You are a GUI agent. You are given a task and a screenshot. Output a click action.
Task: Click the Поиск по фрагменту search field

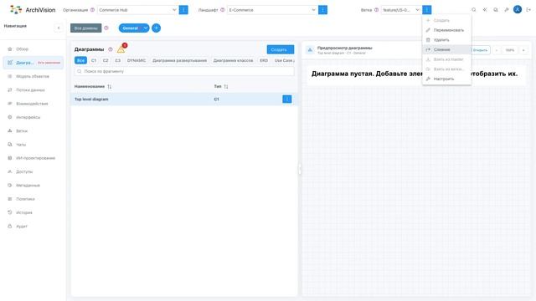coord(184,71)
